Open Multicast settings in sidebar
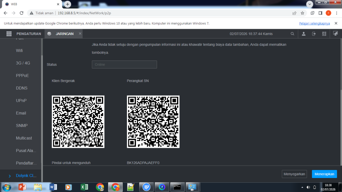The image size is (342, 192). (x=24, y=138)
